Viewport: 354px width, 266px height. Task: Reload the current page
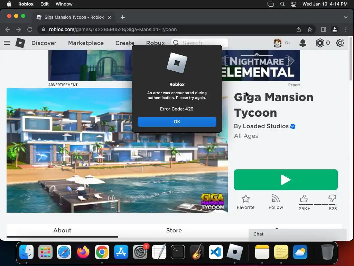[30, 29]
